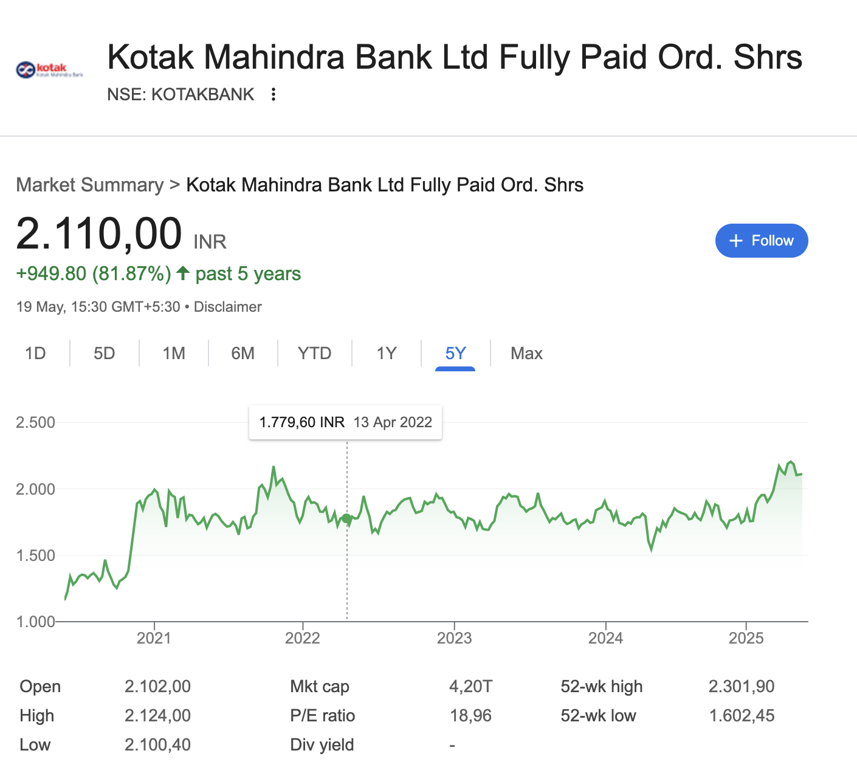Image resolution: width=857 pixels, height=773 pixels.
Task: Select the active 5Y range tab
Action: (x=455, y=353)
